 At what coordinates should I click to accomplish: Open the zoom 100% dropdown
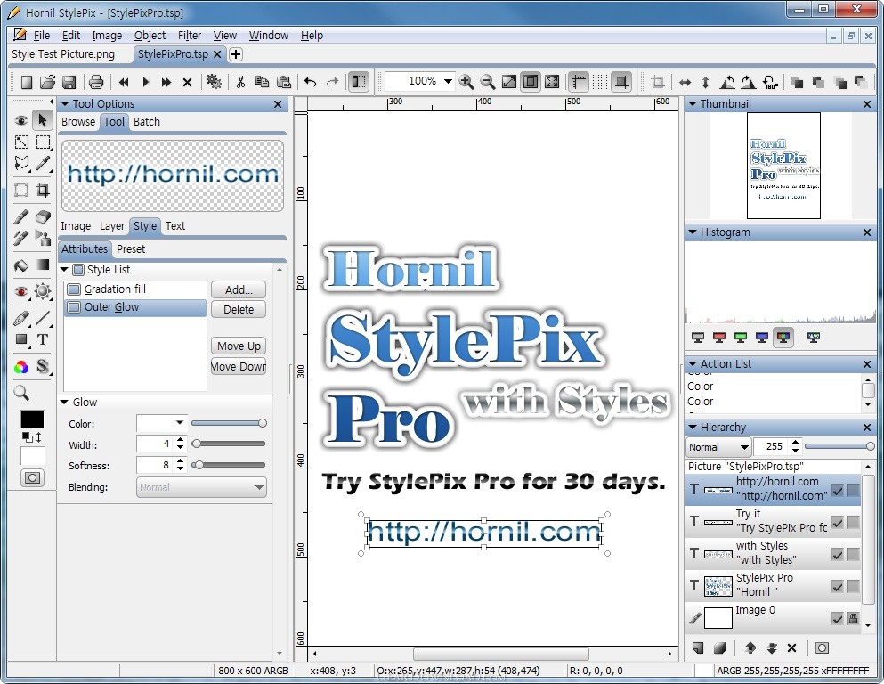tap(448, 82)
